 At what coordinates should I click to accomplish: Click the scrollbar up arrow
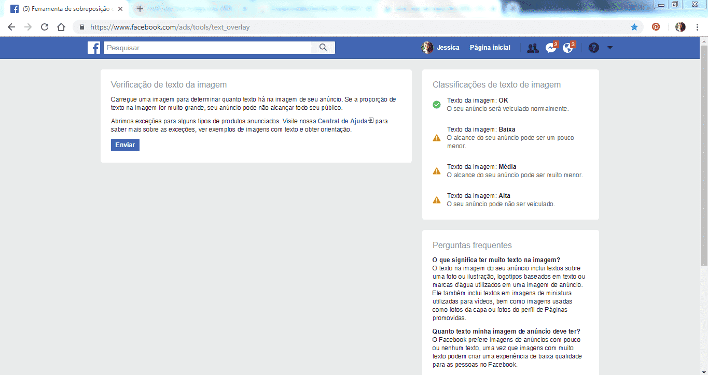pos(704,41)
